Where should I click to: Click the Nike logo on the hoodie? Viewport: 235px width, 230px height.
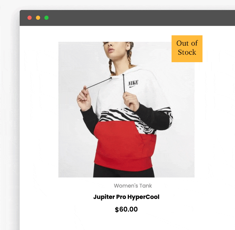(x=133, y=84)
